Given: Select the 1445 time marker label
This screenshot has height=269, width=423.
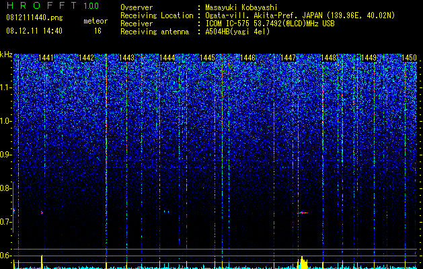Looking at the screenshot, I should (207, 58).
